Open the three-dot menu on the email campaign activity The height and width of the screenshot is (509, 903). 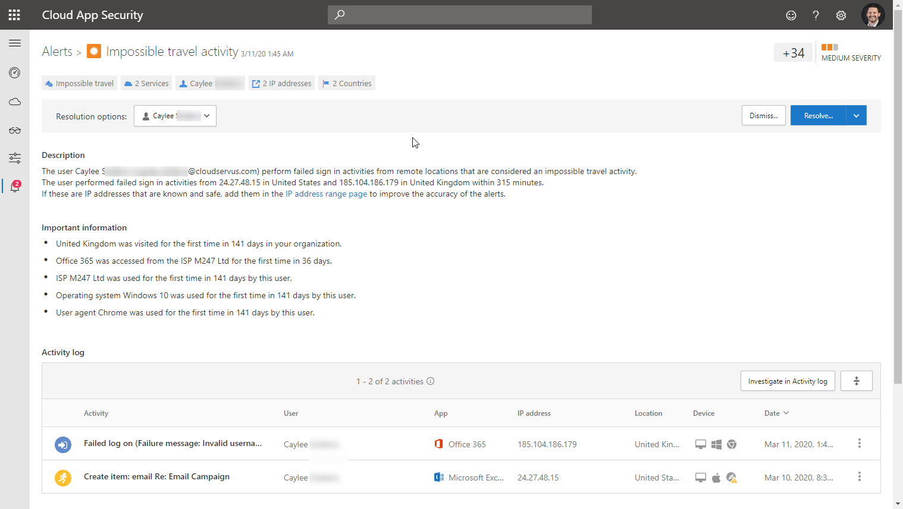859,477
